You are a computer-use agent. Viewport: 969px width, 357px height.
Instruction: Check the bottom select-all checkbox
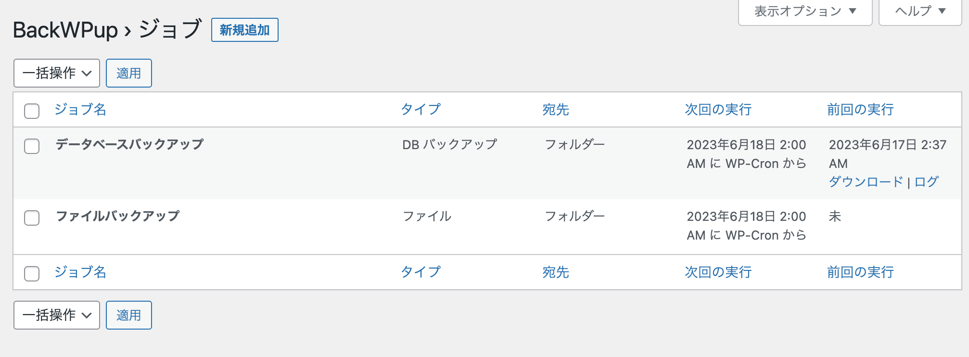[x=32, y=273]
